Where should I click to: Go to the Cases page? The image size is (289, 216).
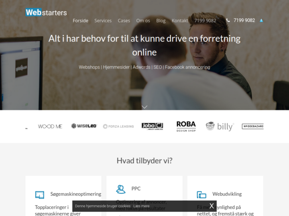[x=124, y=21]
